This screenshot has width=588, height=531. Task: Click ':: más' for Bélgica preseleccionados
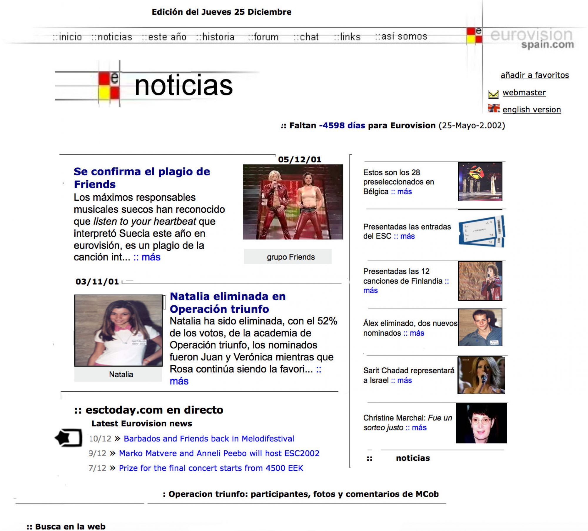click(401, 192)
